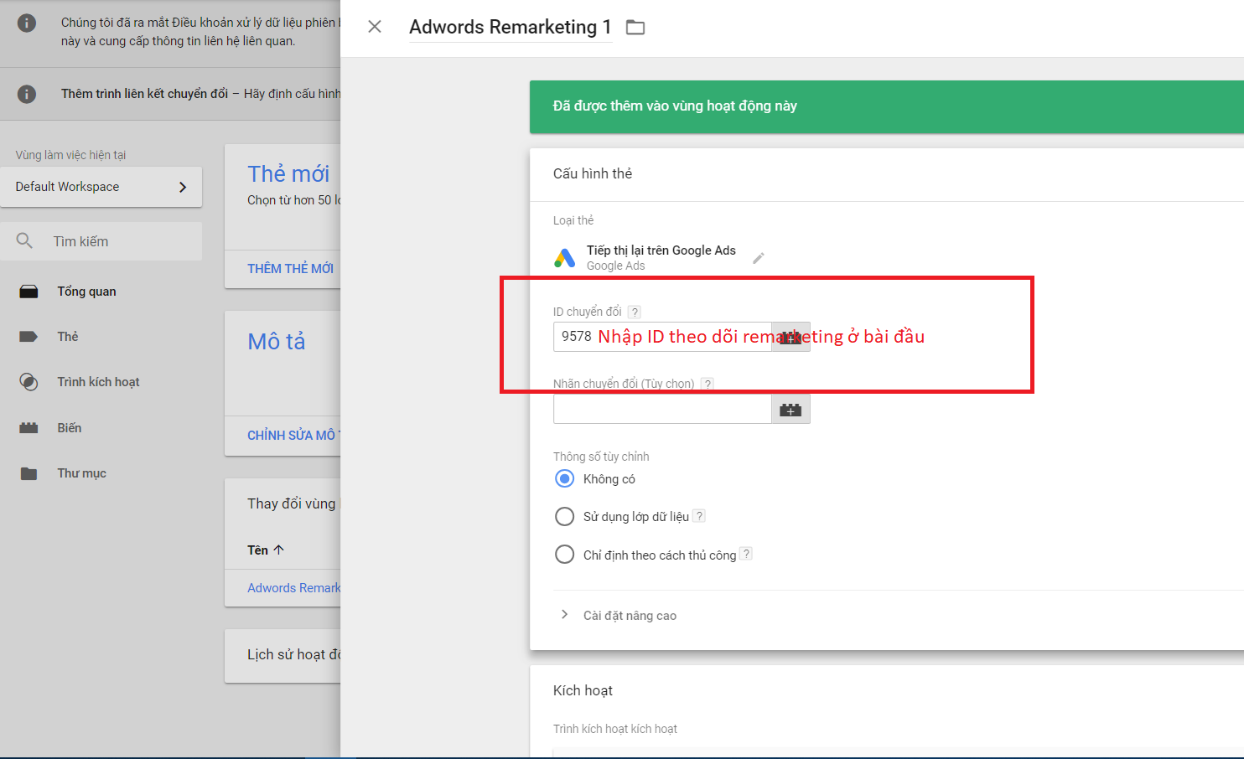Image resolution: width=1244 pixels, height=759 pixels.
Task: Select the Không có radio option
Action: coord(565,478)
